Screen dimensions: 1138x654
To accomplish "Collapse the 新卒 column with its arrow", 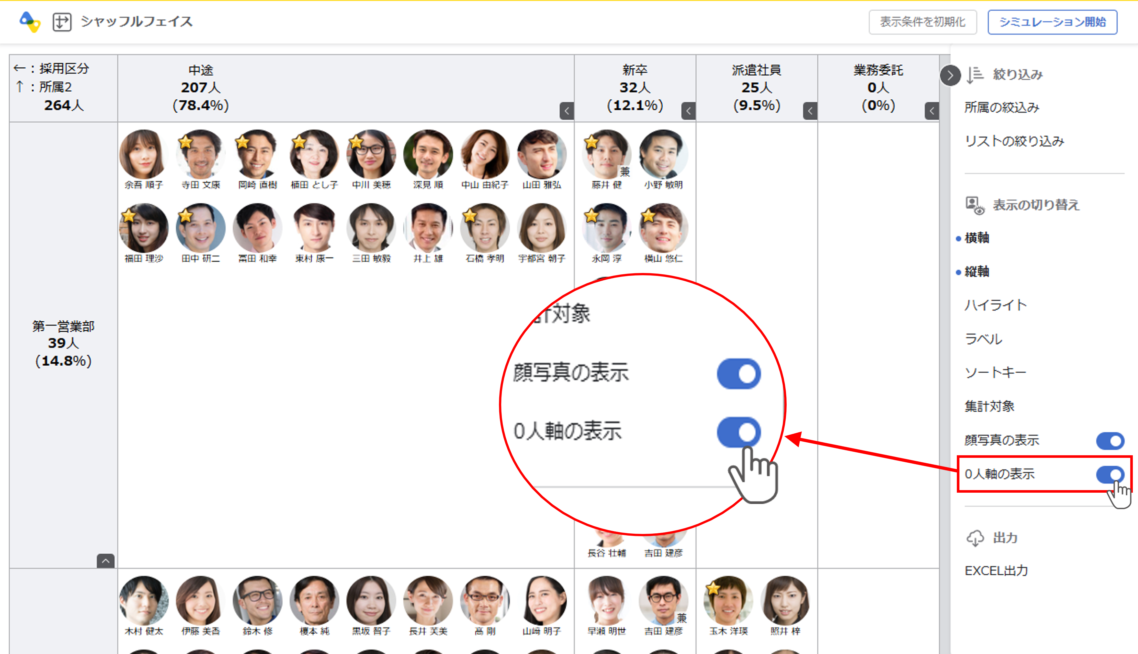I will (688, 111).
